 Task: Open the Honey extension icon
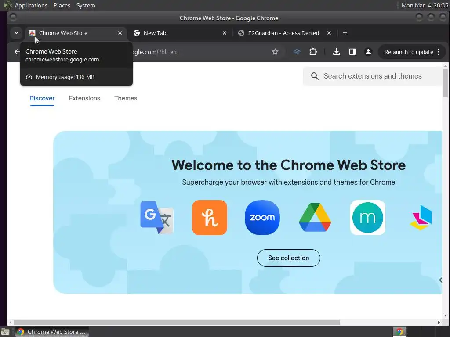(210, 218)
